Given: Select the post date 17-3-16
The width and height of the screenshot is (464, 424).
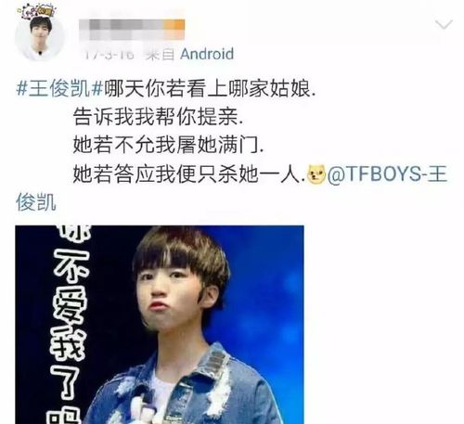Looking at the screenshot, I should coord(110,55).
